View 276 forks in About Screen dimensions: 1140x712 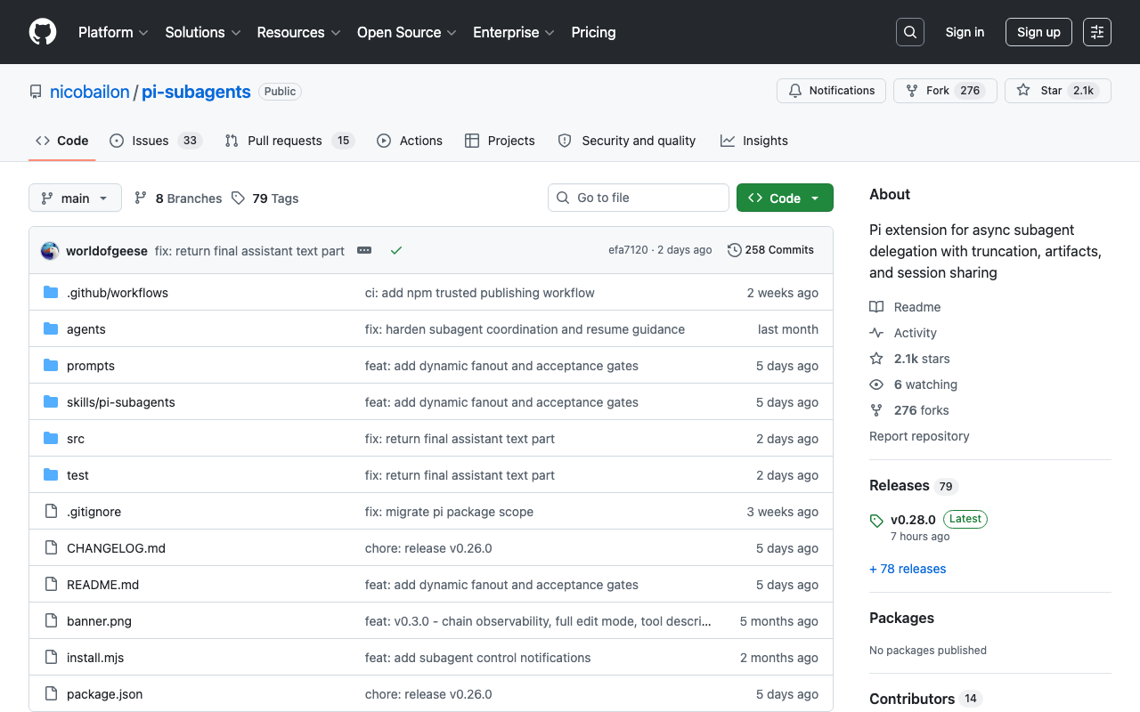[909, 410]
